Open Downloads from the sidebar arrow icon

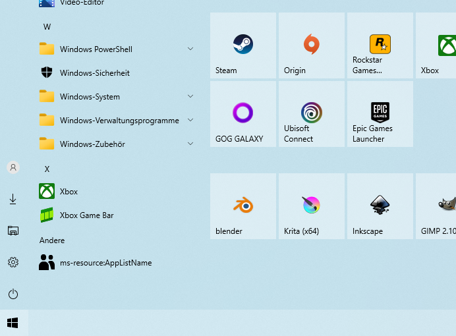point(13,199)
